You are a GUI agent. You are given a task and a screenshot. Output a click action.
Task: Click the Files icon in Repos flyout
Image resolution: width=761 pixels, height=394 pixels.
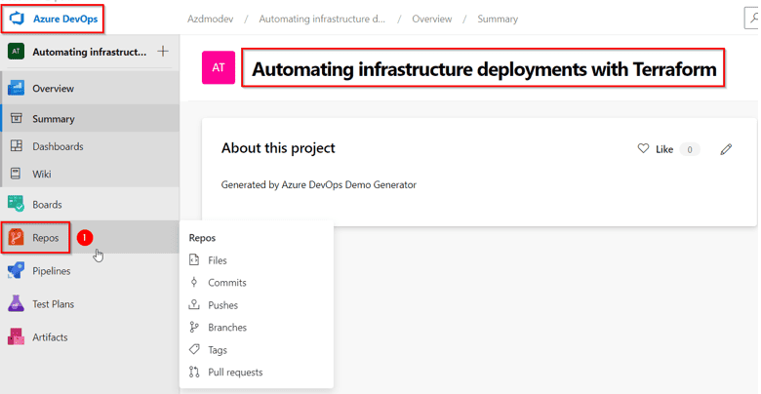[194, 260]
